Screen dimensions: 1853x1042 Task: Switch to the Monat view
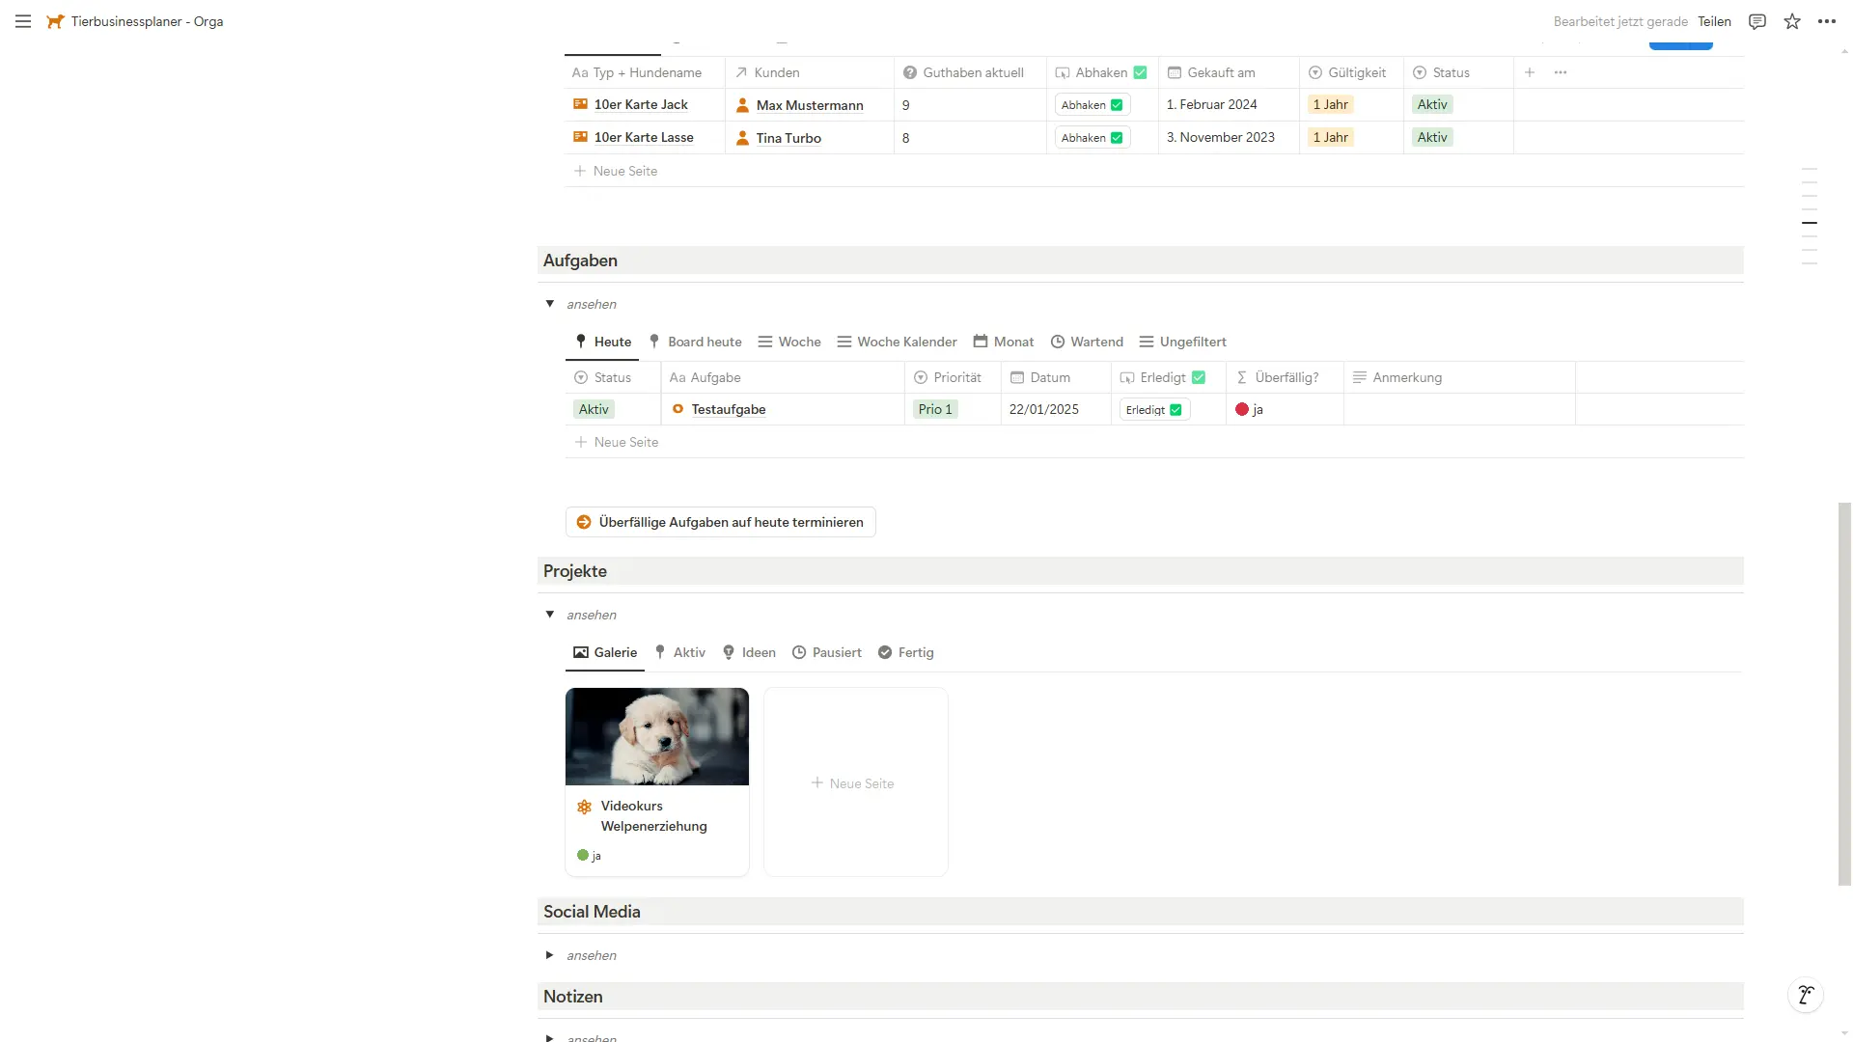(x=1004, y=342)
